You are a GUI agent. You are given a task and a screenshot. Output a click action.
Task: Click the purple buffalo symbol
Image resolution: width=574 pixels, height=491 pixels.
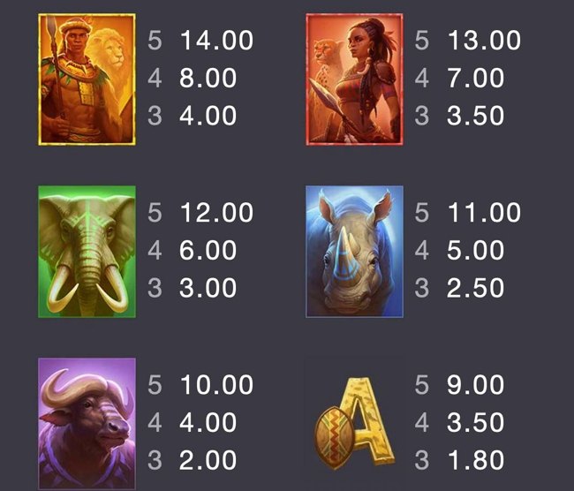tap(87, 424)
